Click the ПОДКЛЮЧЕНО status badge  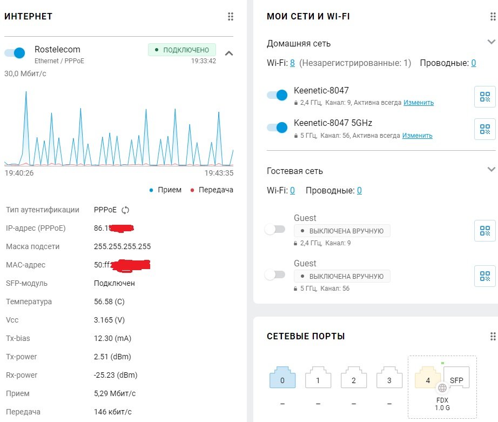point(182,50)
